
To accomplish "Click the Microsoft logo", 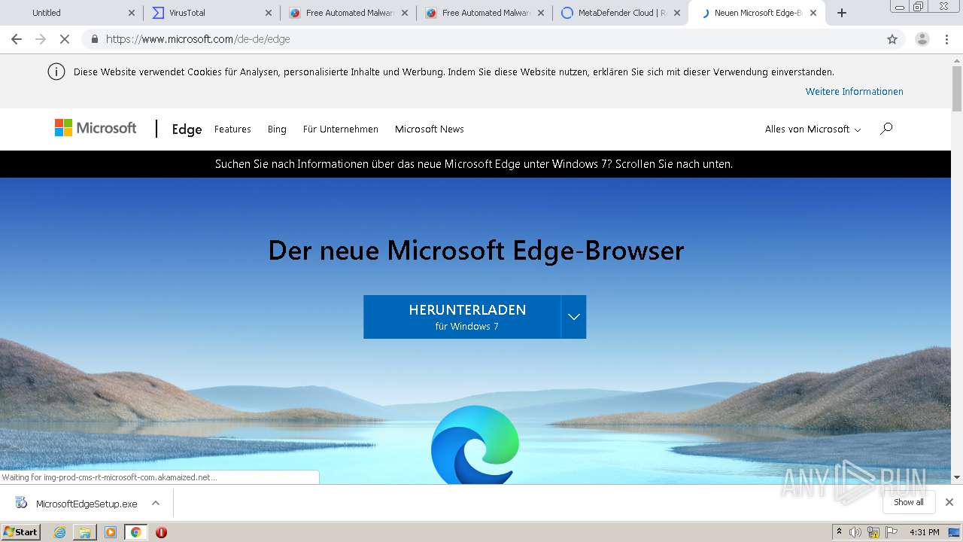I will pos(96,128).
